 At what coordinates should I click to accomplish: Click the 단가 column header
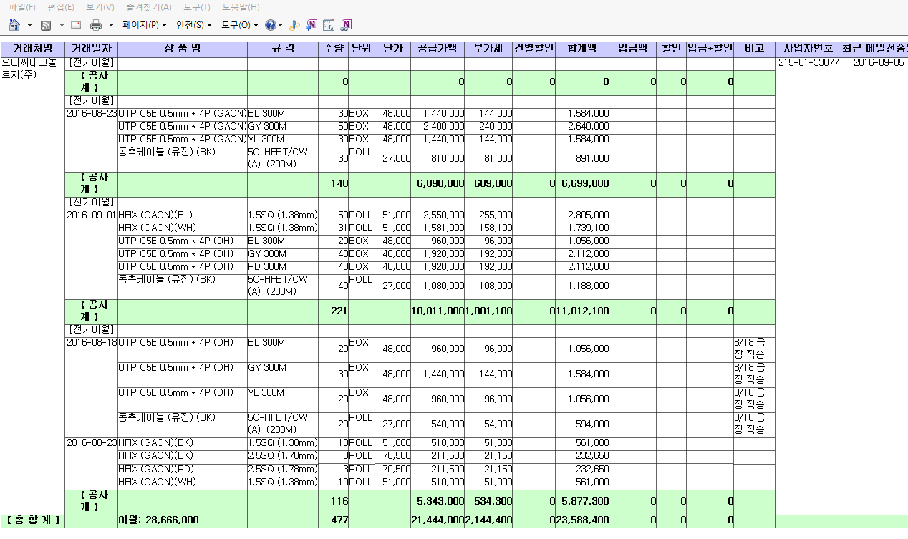[x=392, y=49]
